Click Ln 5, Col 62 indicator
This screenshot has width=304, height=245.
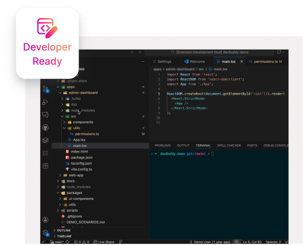click(x=252, y=242)
